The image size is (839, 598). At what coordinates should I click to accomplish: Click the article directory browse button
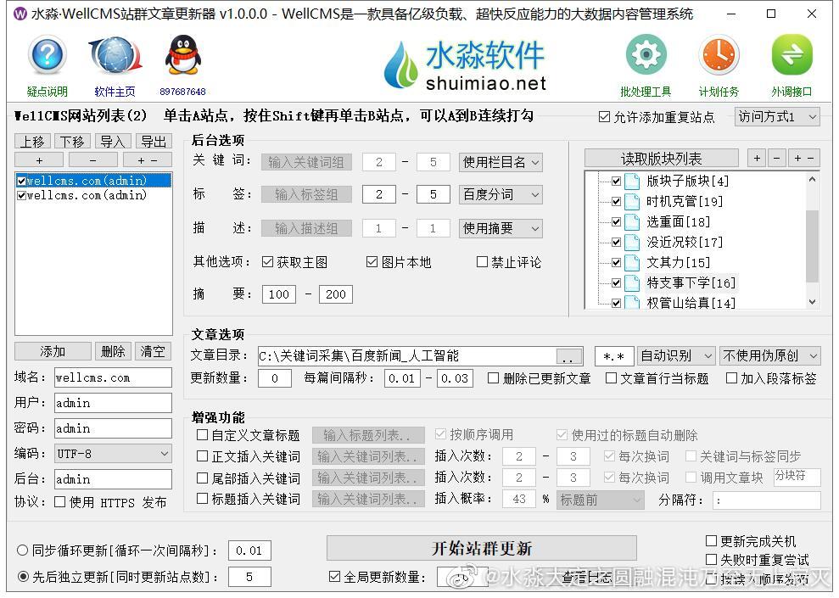pos(569,356)
